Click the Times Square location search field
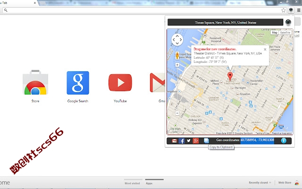The height and width of the screenshot is (189, 302). tap(226, 22)
